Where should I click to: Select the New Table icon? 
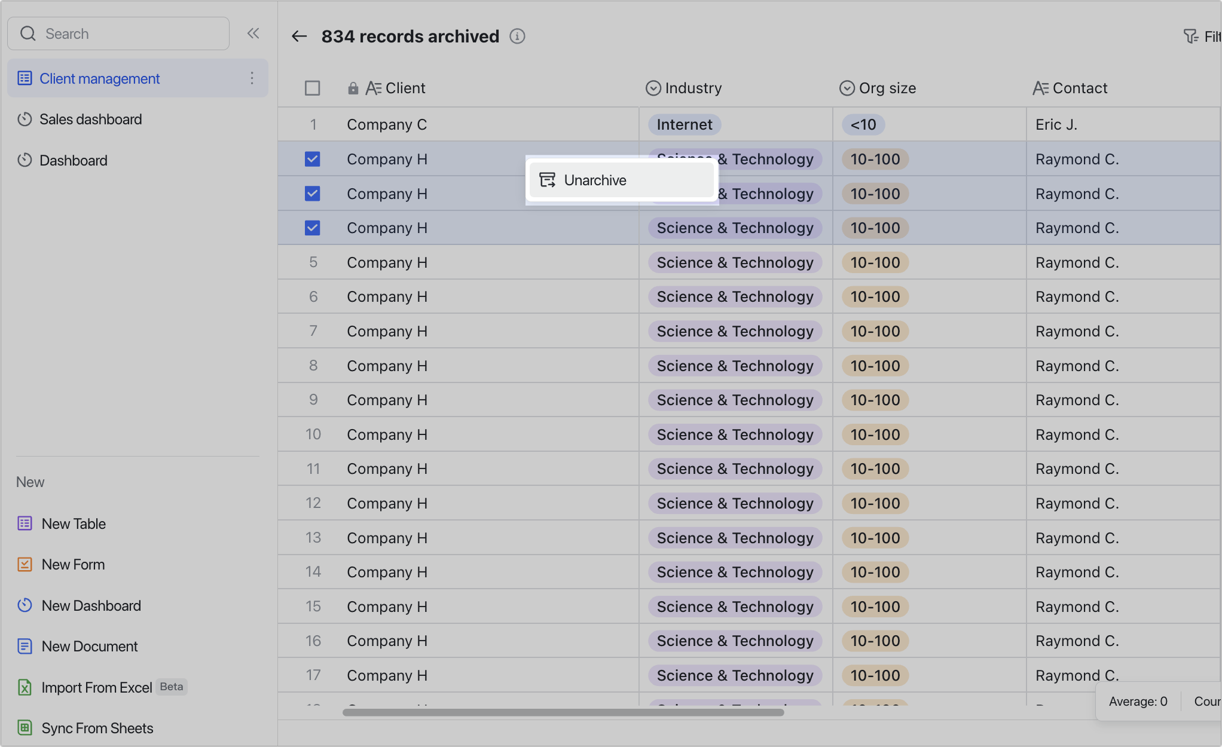[24, 523]
